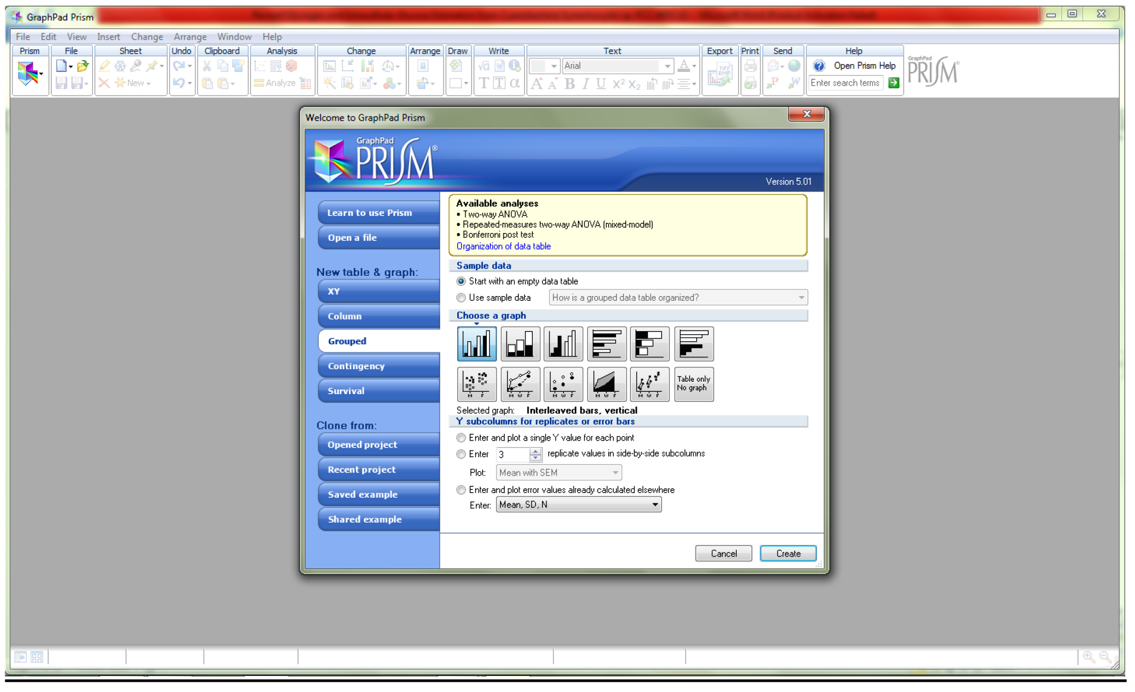The image size is (1135, 692).
Task: Choose filled area graph thumbnail
Action: click(x=606, y=384)
